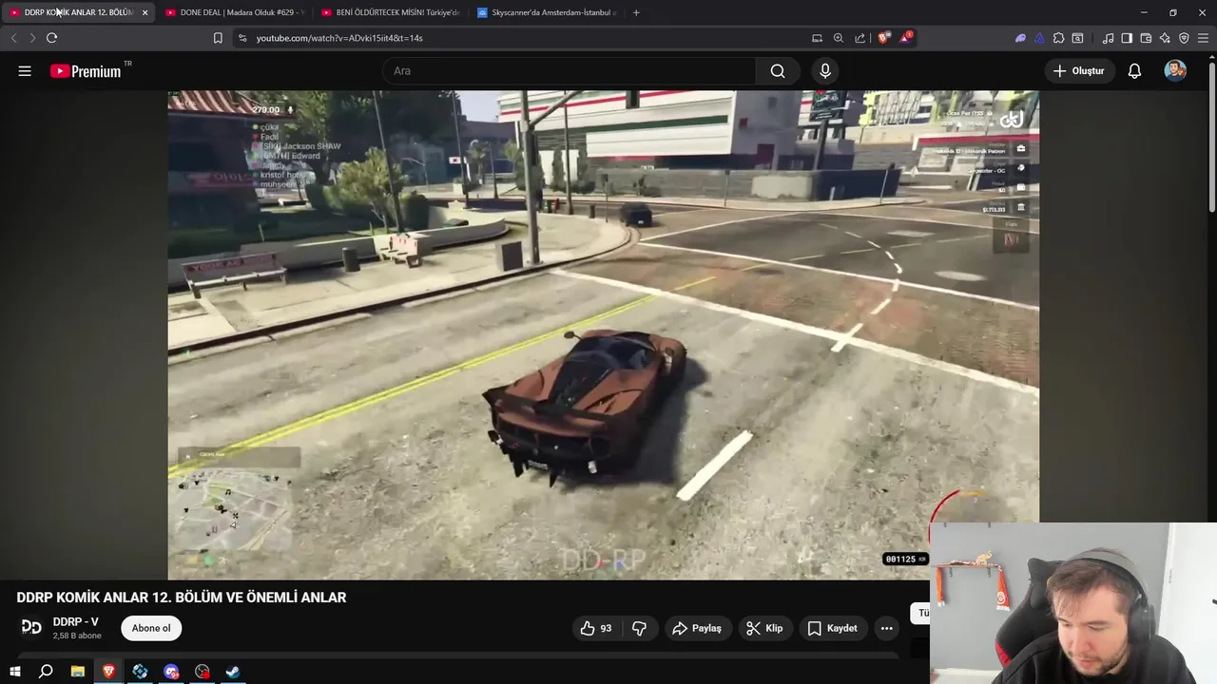Open the account avatar menu

coord(1175,71)
